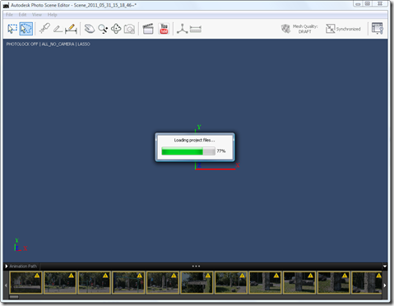Image resolution: width=394 pixels, height=306 pixels.
Task: Select the sixth thumbnail showing a sign
Action: [x=197, y=282]
